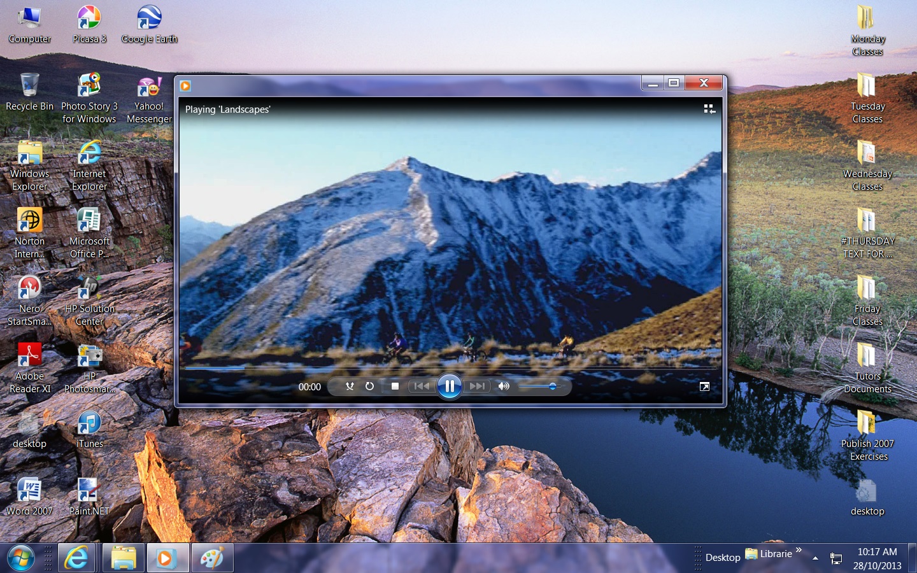View the video full screen
The height and width of the screenshot is (573, 917).
pyautogui.click(x=704, y=386)
